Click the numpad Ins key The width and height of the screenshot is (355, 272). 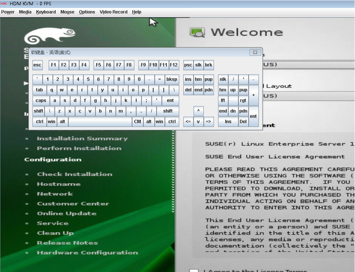(x=228, y=122)
